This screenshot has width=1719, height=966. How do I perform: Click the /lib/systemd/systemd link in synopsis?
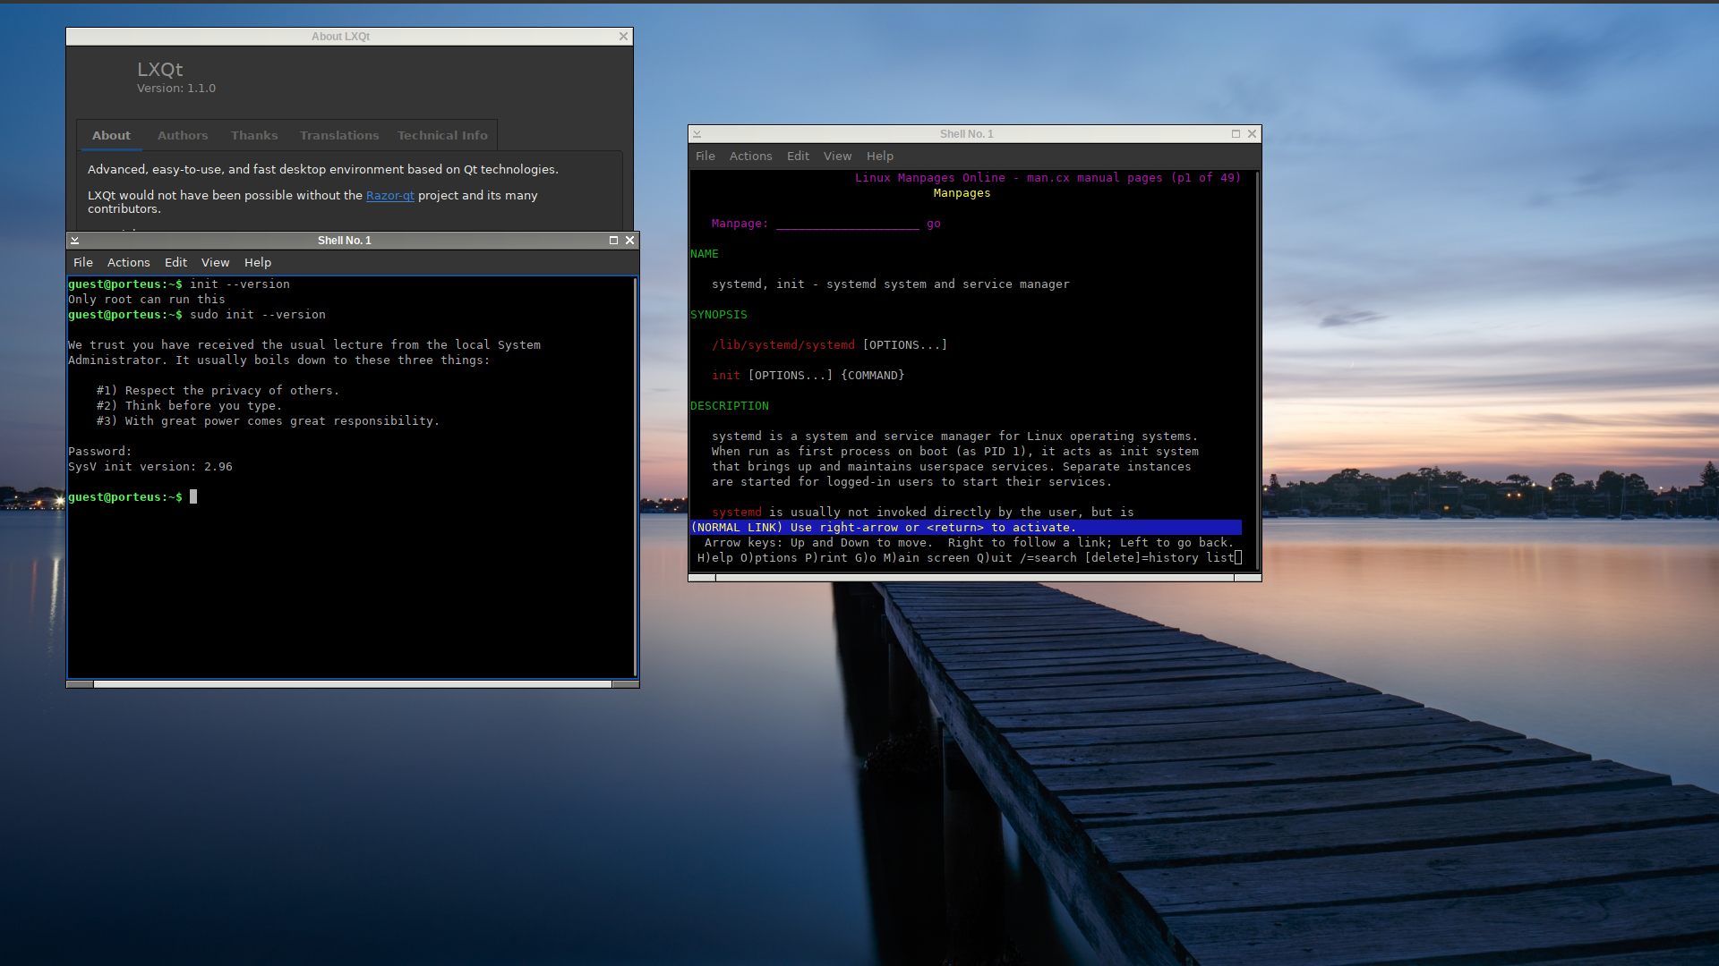(783, 345)
